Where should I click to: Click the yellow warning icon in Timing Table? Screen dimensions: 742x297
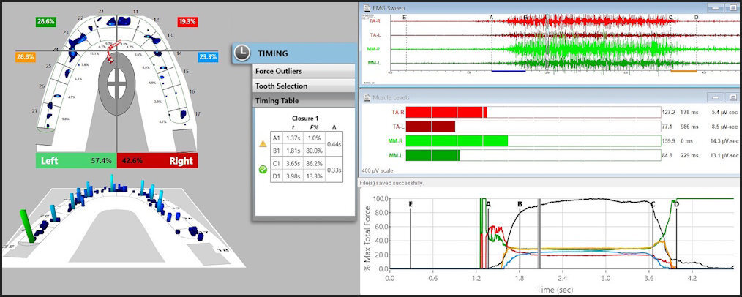[263, 144]
